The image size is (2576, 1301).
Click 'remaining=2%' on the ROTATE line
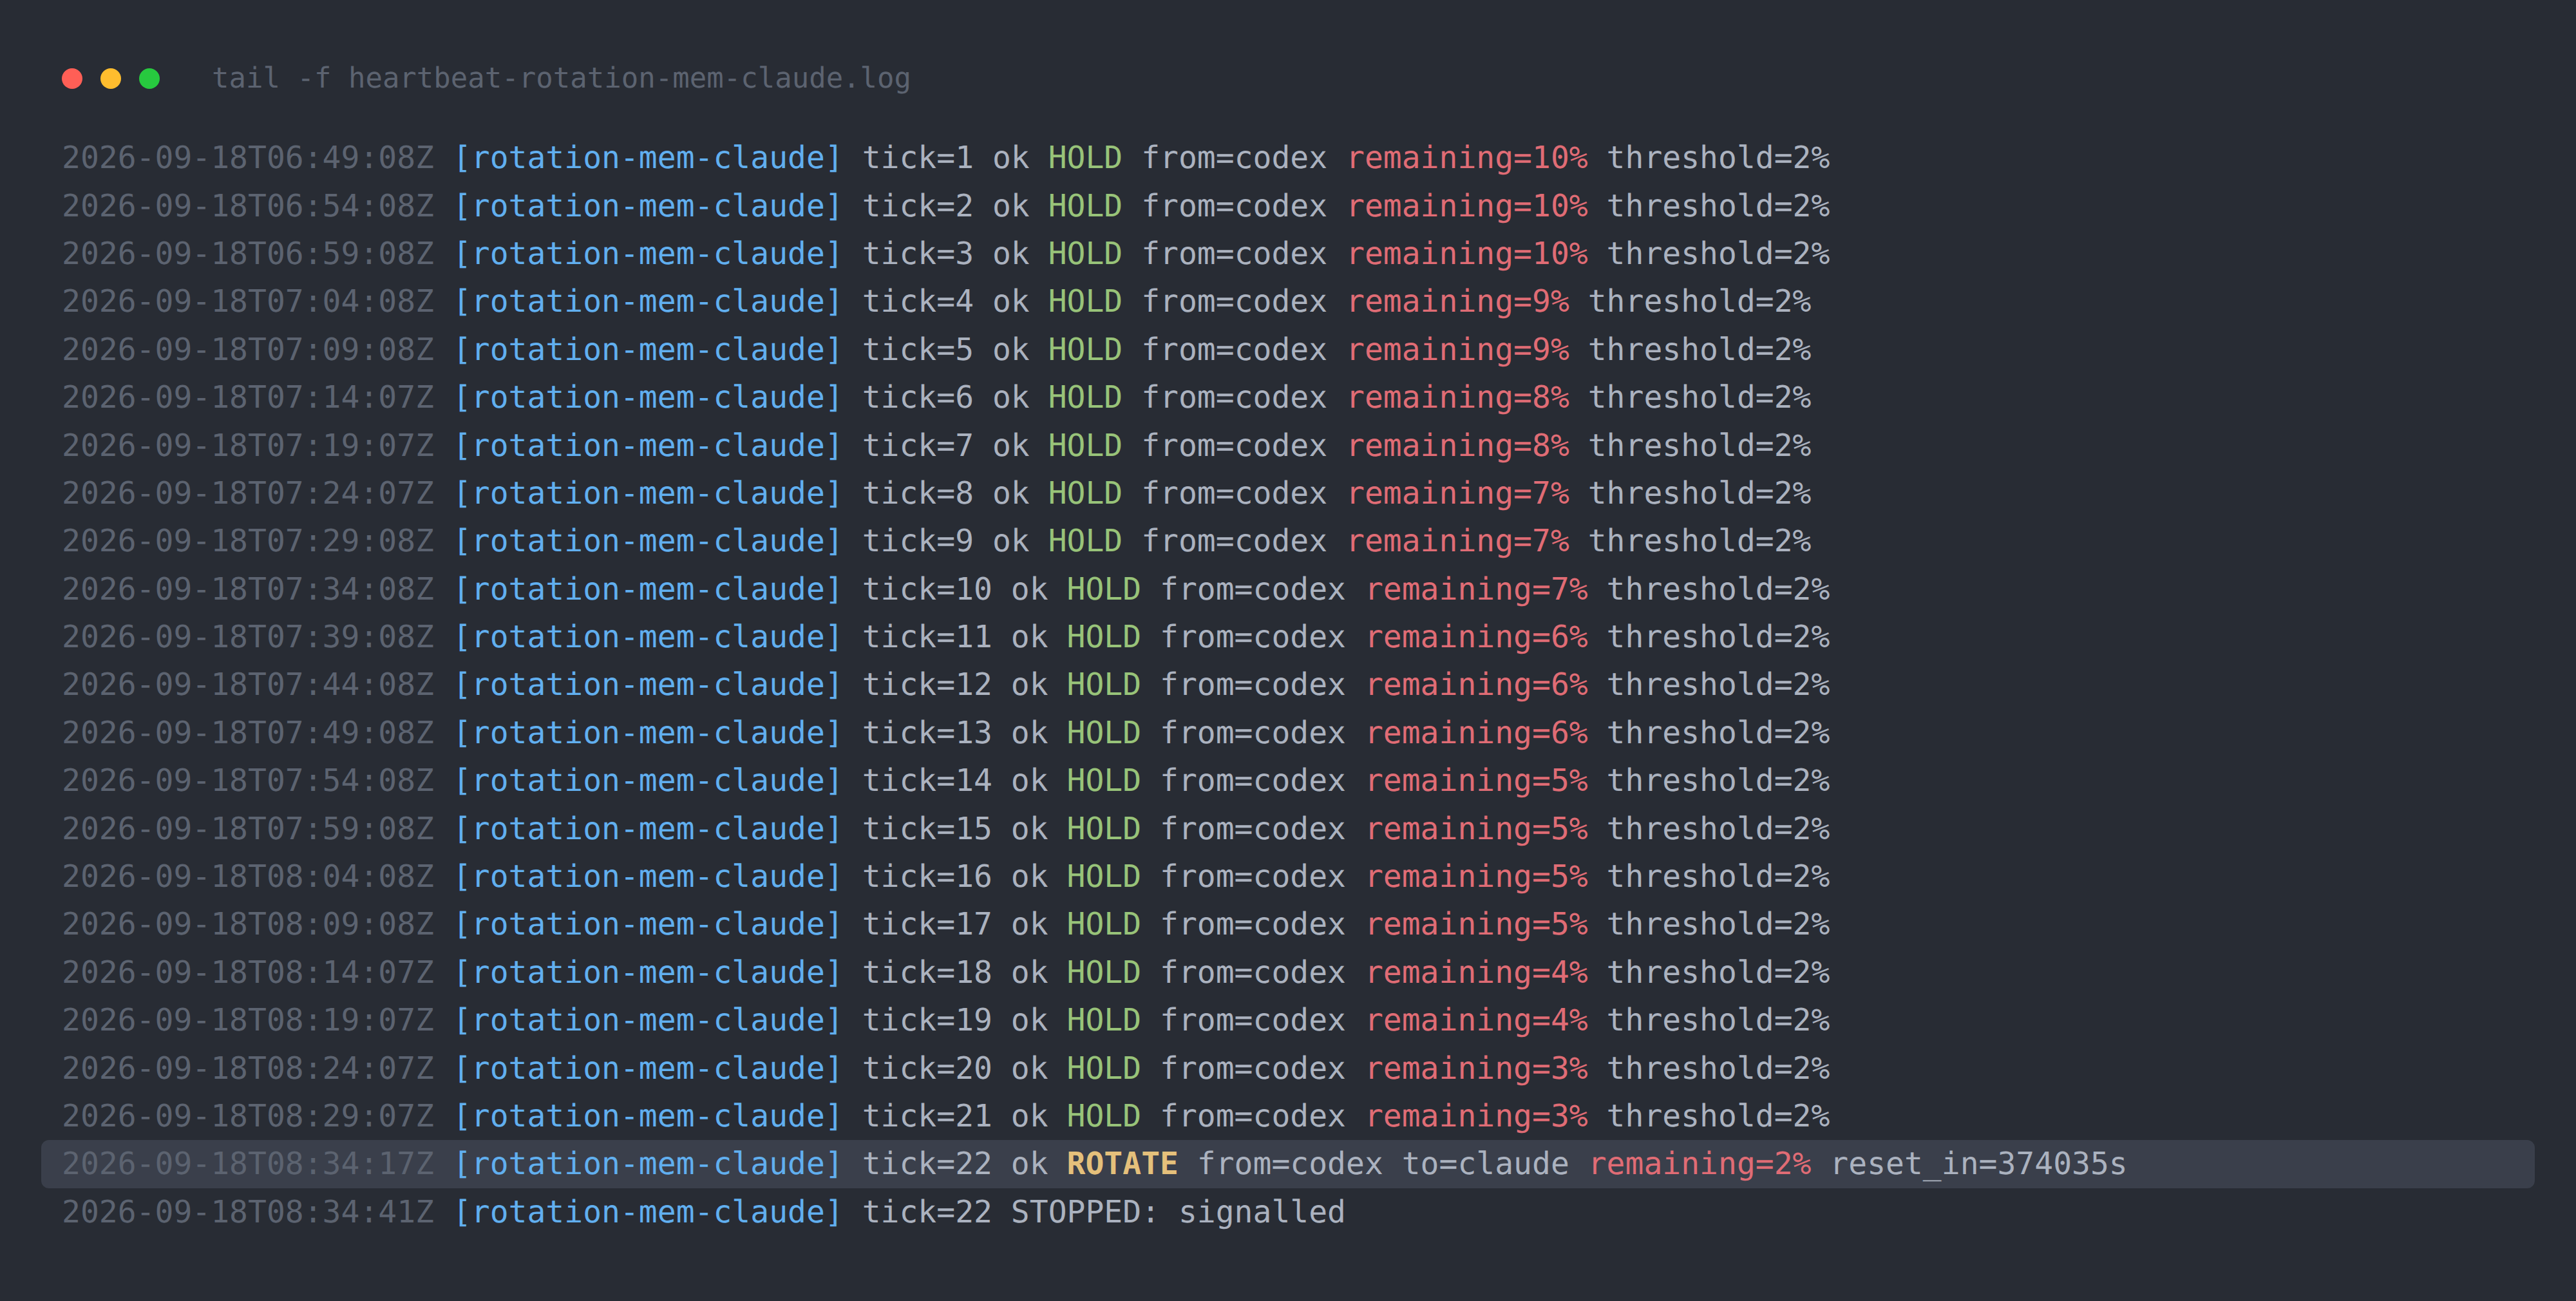1700,1164
